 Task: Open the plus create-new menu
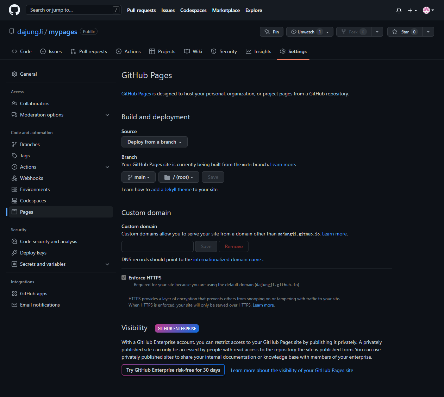pyautogui.click(x=412, y=11)
